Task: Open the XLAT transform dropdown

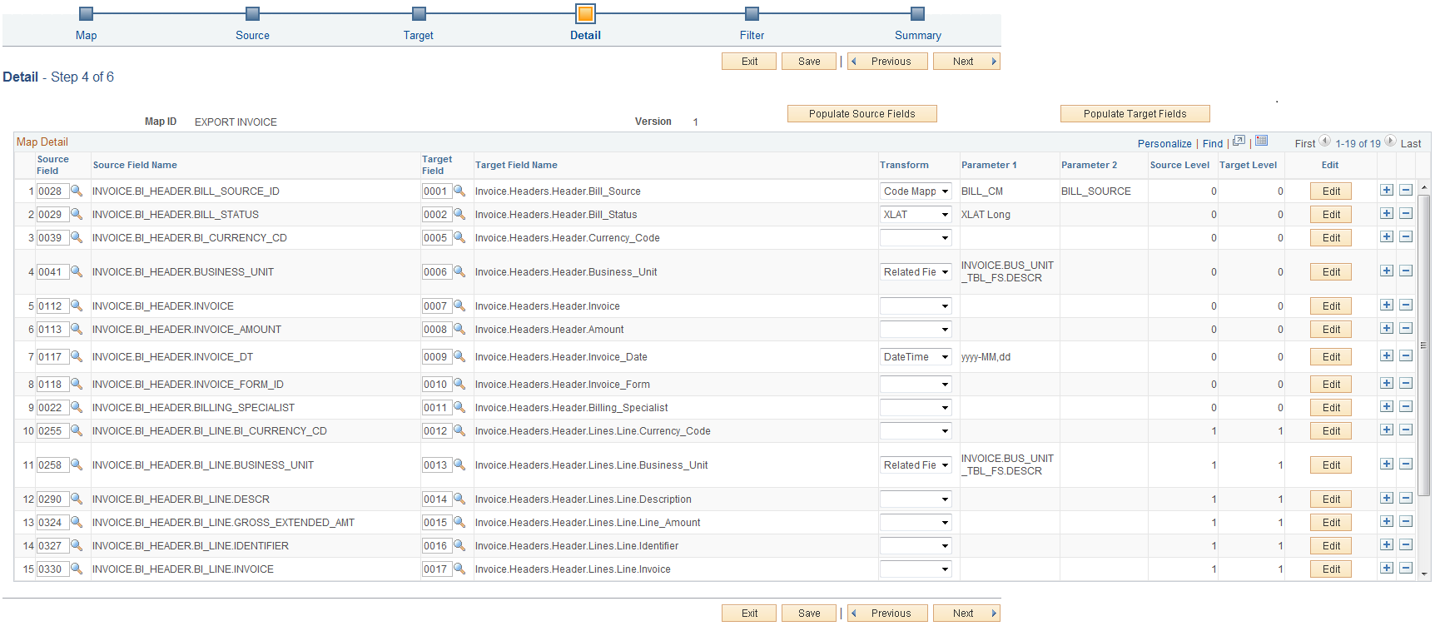Action: point(916,215)
